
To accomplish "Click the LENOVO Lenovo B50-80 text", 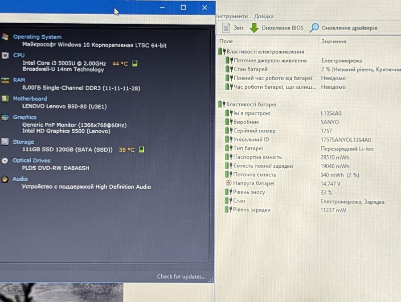I will coord(65,106).
